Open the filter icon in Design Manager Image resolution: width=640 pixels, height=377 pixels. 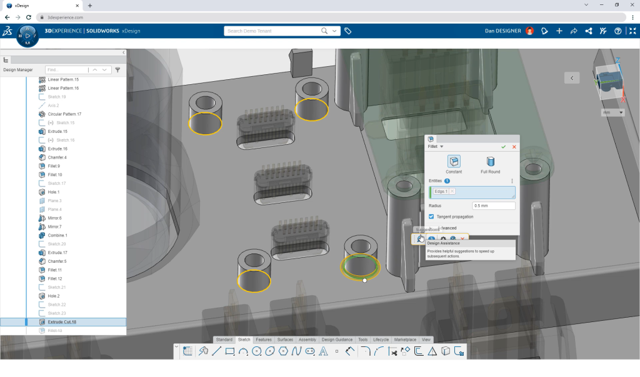point(117,70)
